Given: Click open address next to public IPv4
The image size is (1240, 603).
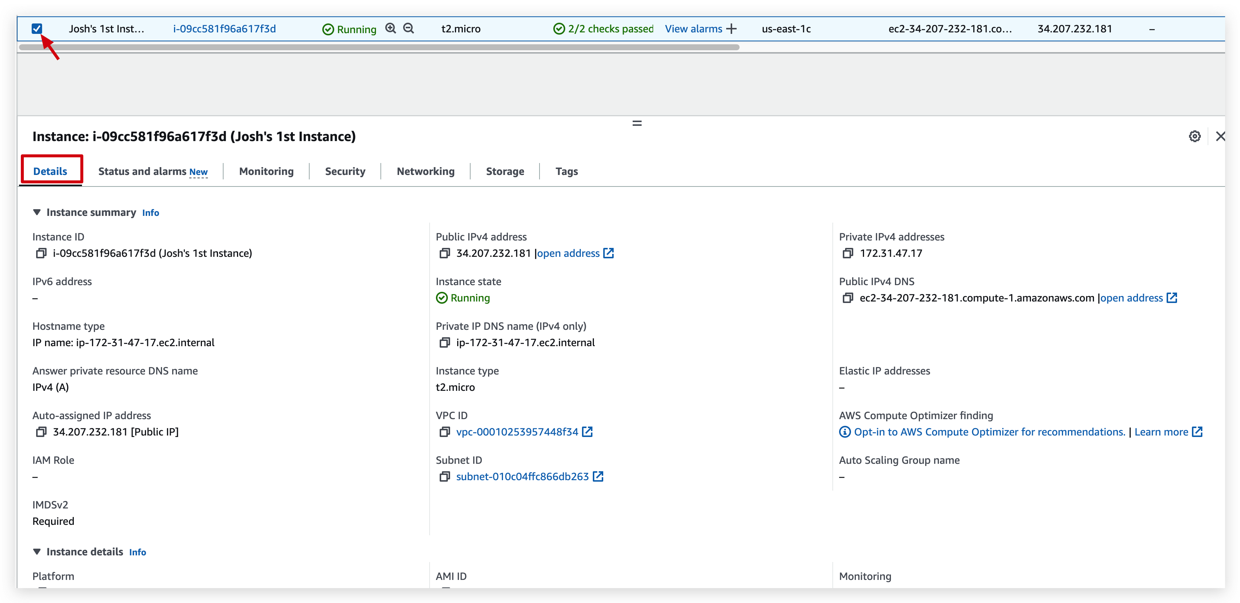Looking at the screenshot, I should [569, 253].
